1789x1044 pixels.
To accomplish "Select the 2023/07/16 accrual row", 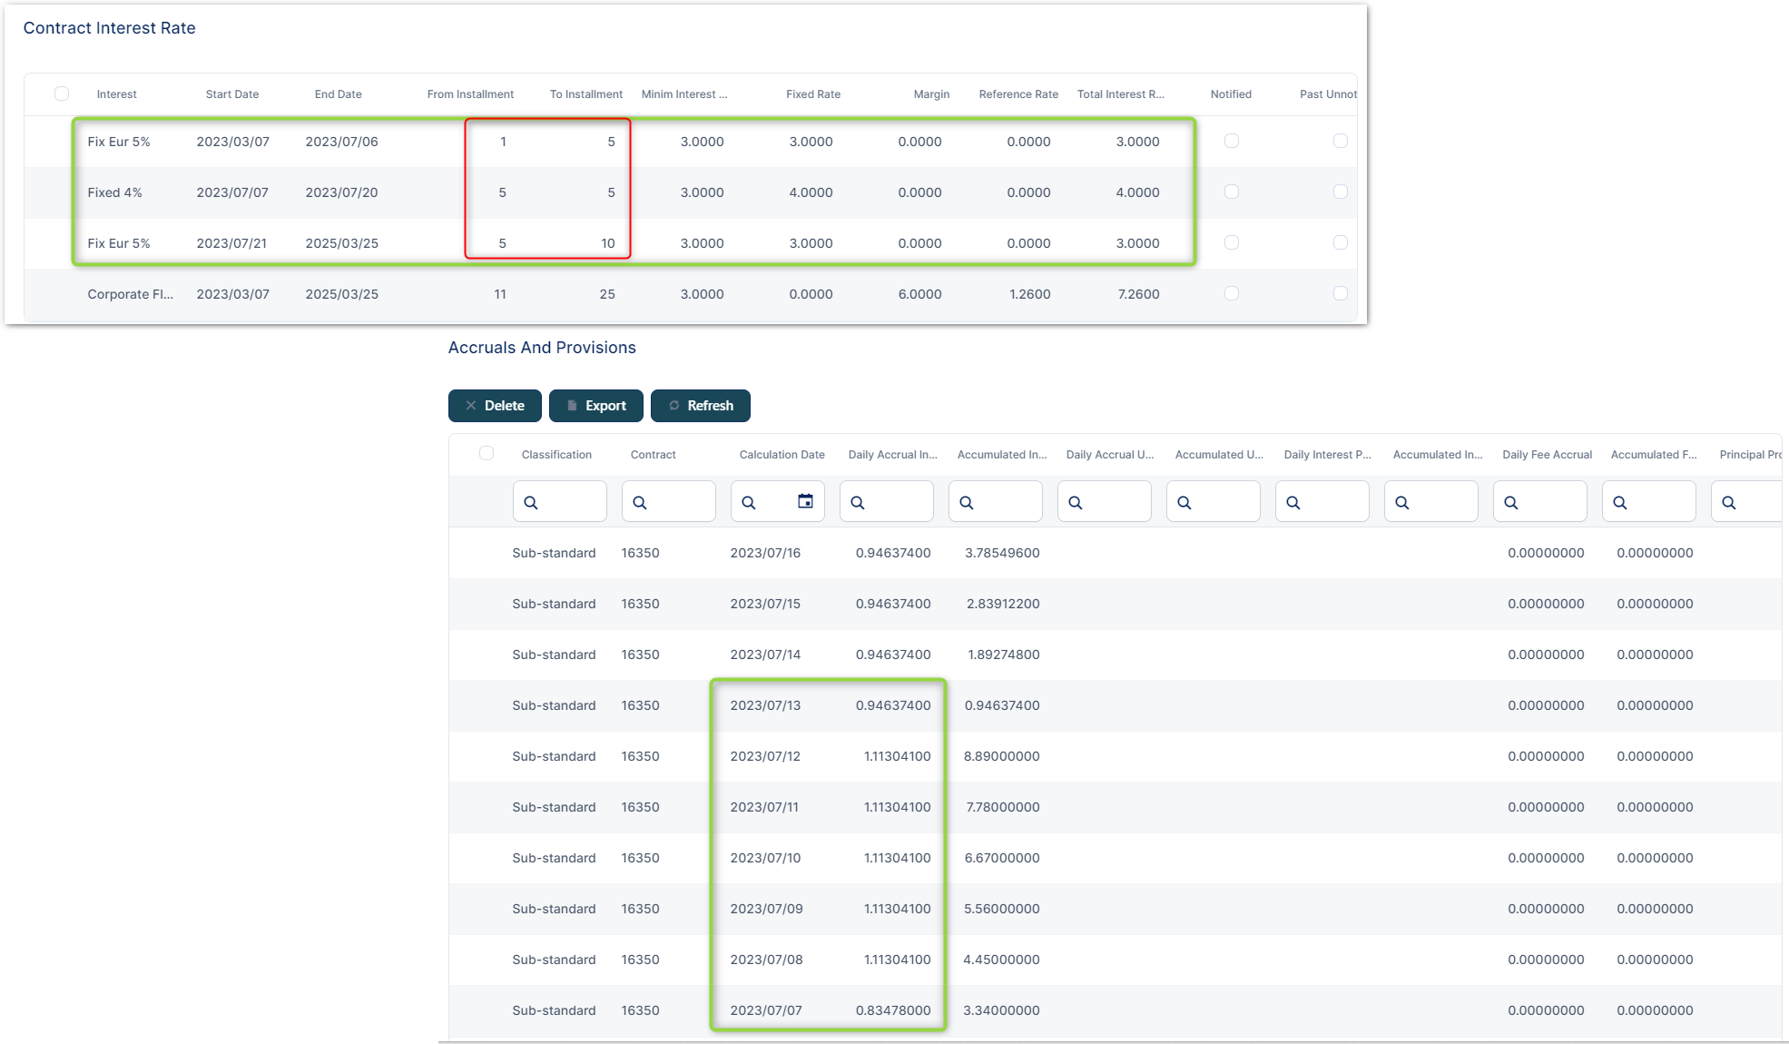I will pyautogui.click(x=765, y=553).
